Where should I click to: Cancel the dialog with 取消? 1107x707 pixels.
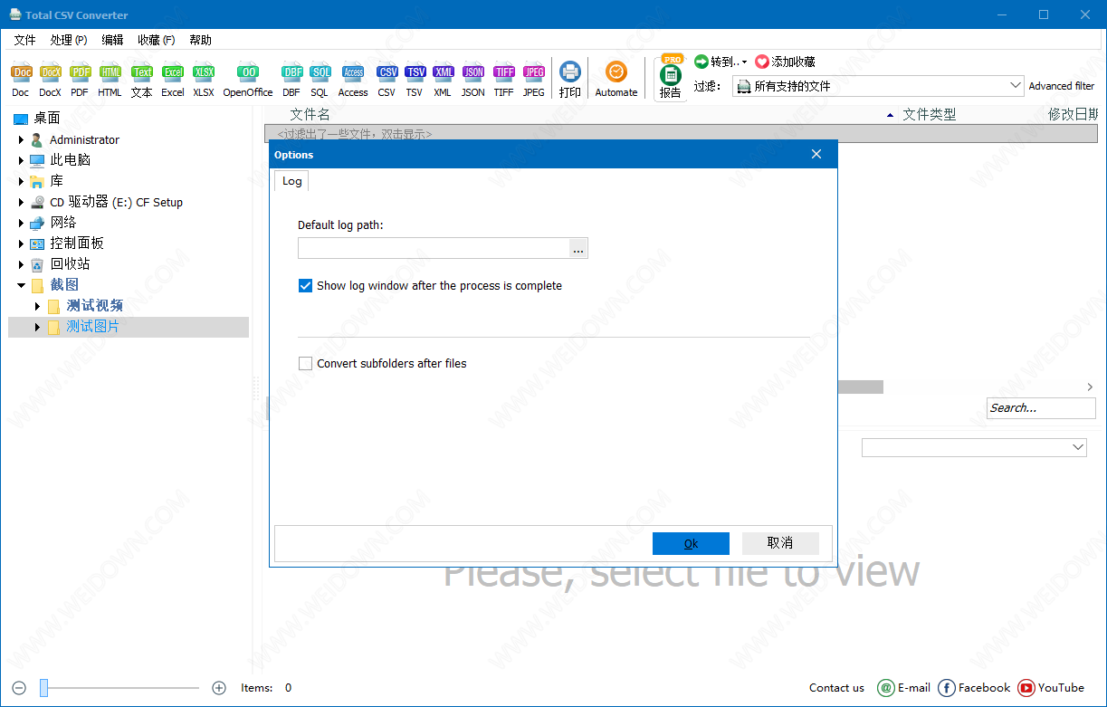coord(780,543)
